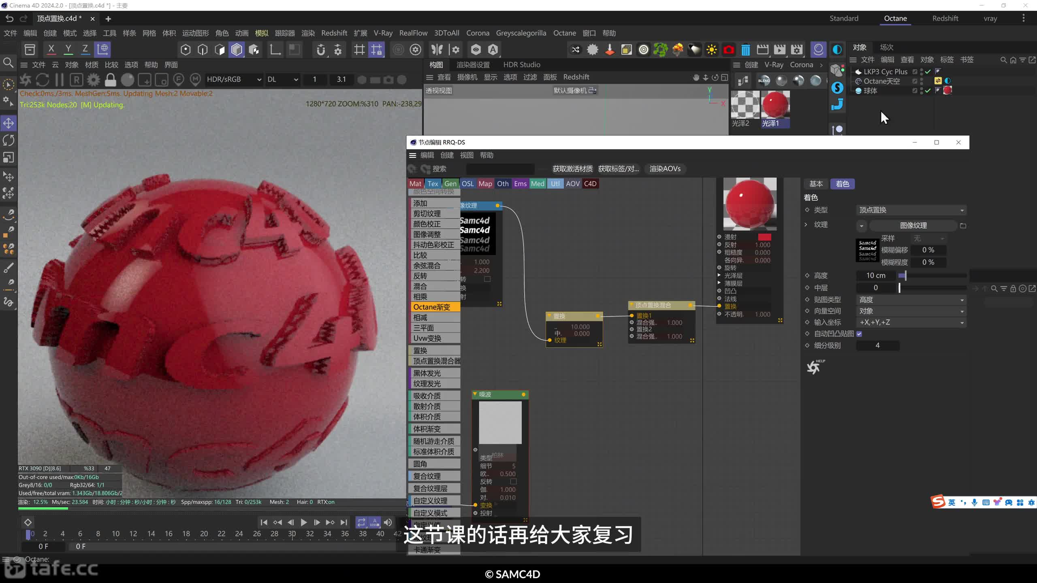Open the texture menu arrow beside 图像纹理
This screenshot has width=1037, height=583.
coord(861,226)
